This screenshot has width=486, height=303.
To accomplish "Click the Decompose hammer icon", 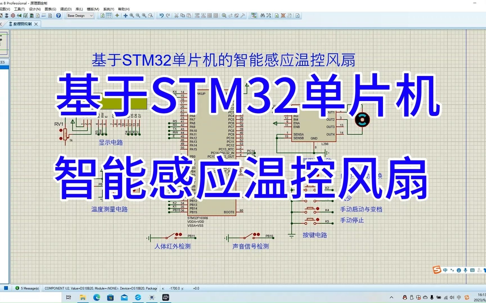I will [243, 15].
